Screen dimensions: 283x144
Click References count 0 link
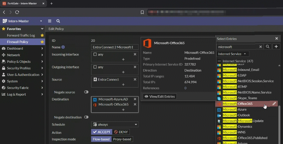[185, 88]
